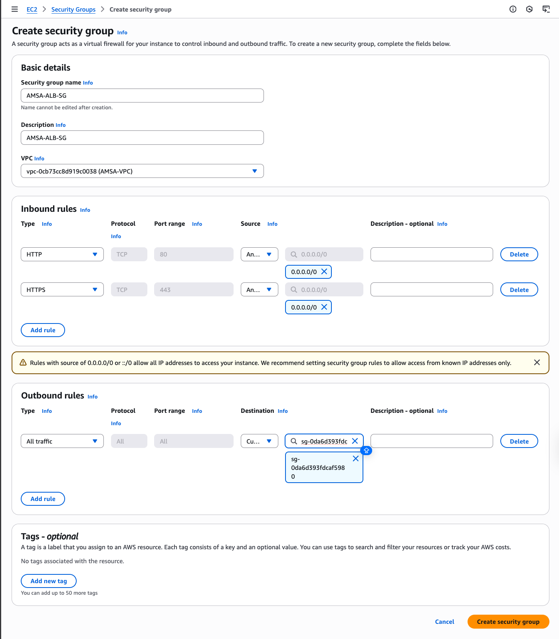Screen dimensions: 559x639
Task: Dismiss the 0.0.0.0/0 warning banner
Action: click(x=537, y=362)
